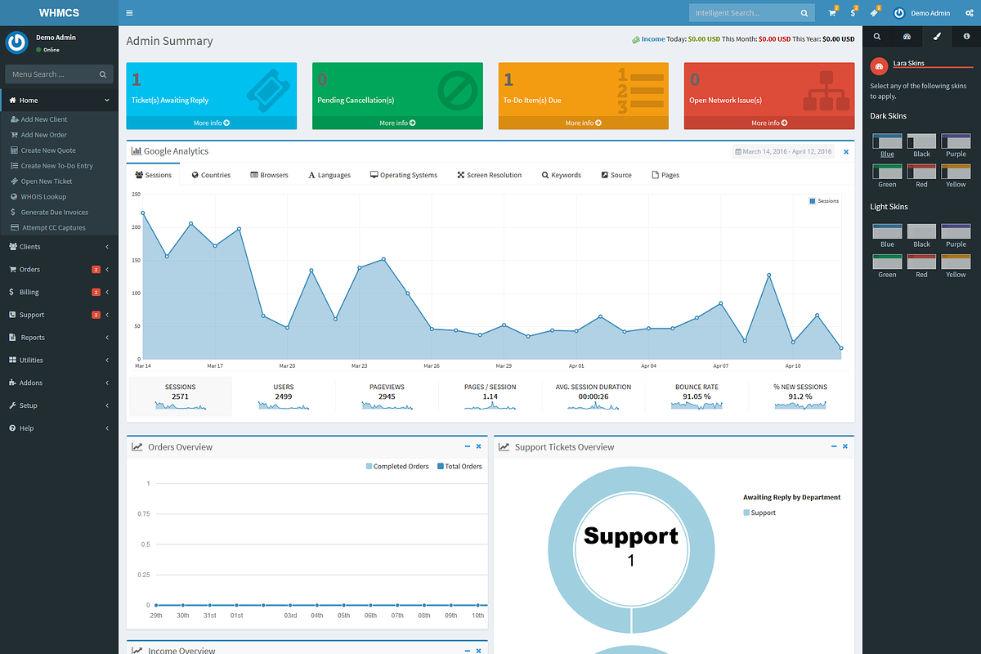Open the analytics date range picker
Image resolution: width=981 pixels, height=654 pixels.
point(785,152)
